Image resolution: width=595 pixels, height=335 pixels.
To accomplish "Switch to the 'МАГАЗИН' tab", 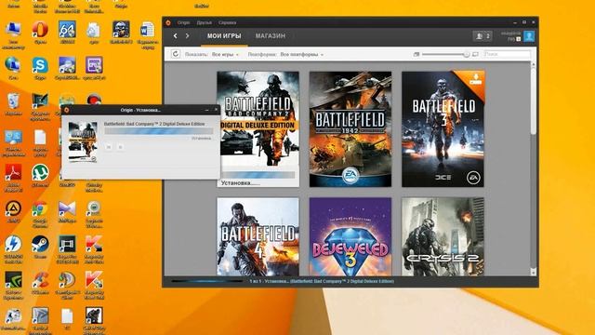I will click(271, 35).
